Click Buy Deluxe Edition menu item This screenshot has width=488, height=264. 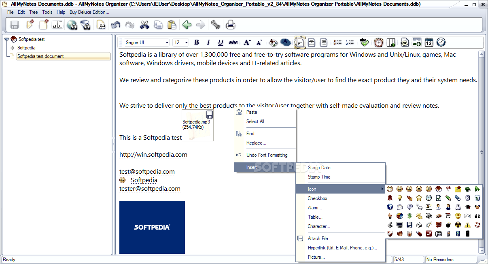tap(89, 12)
